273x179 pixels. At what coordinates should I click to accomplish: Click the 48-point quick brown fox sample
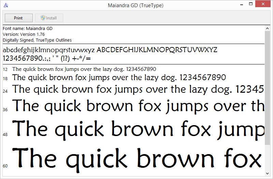tap(138, 130)
